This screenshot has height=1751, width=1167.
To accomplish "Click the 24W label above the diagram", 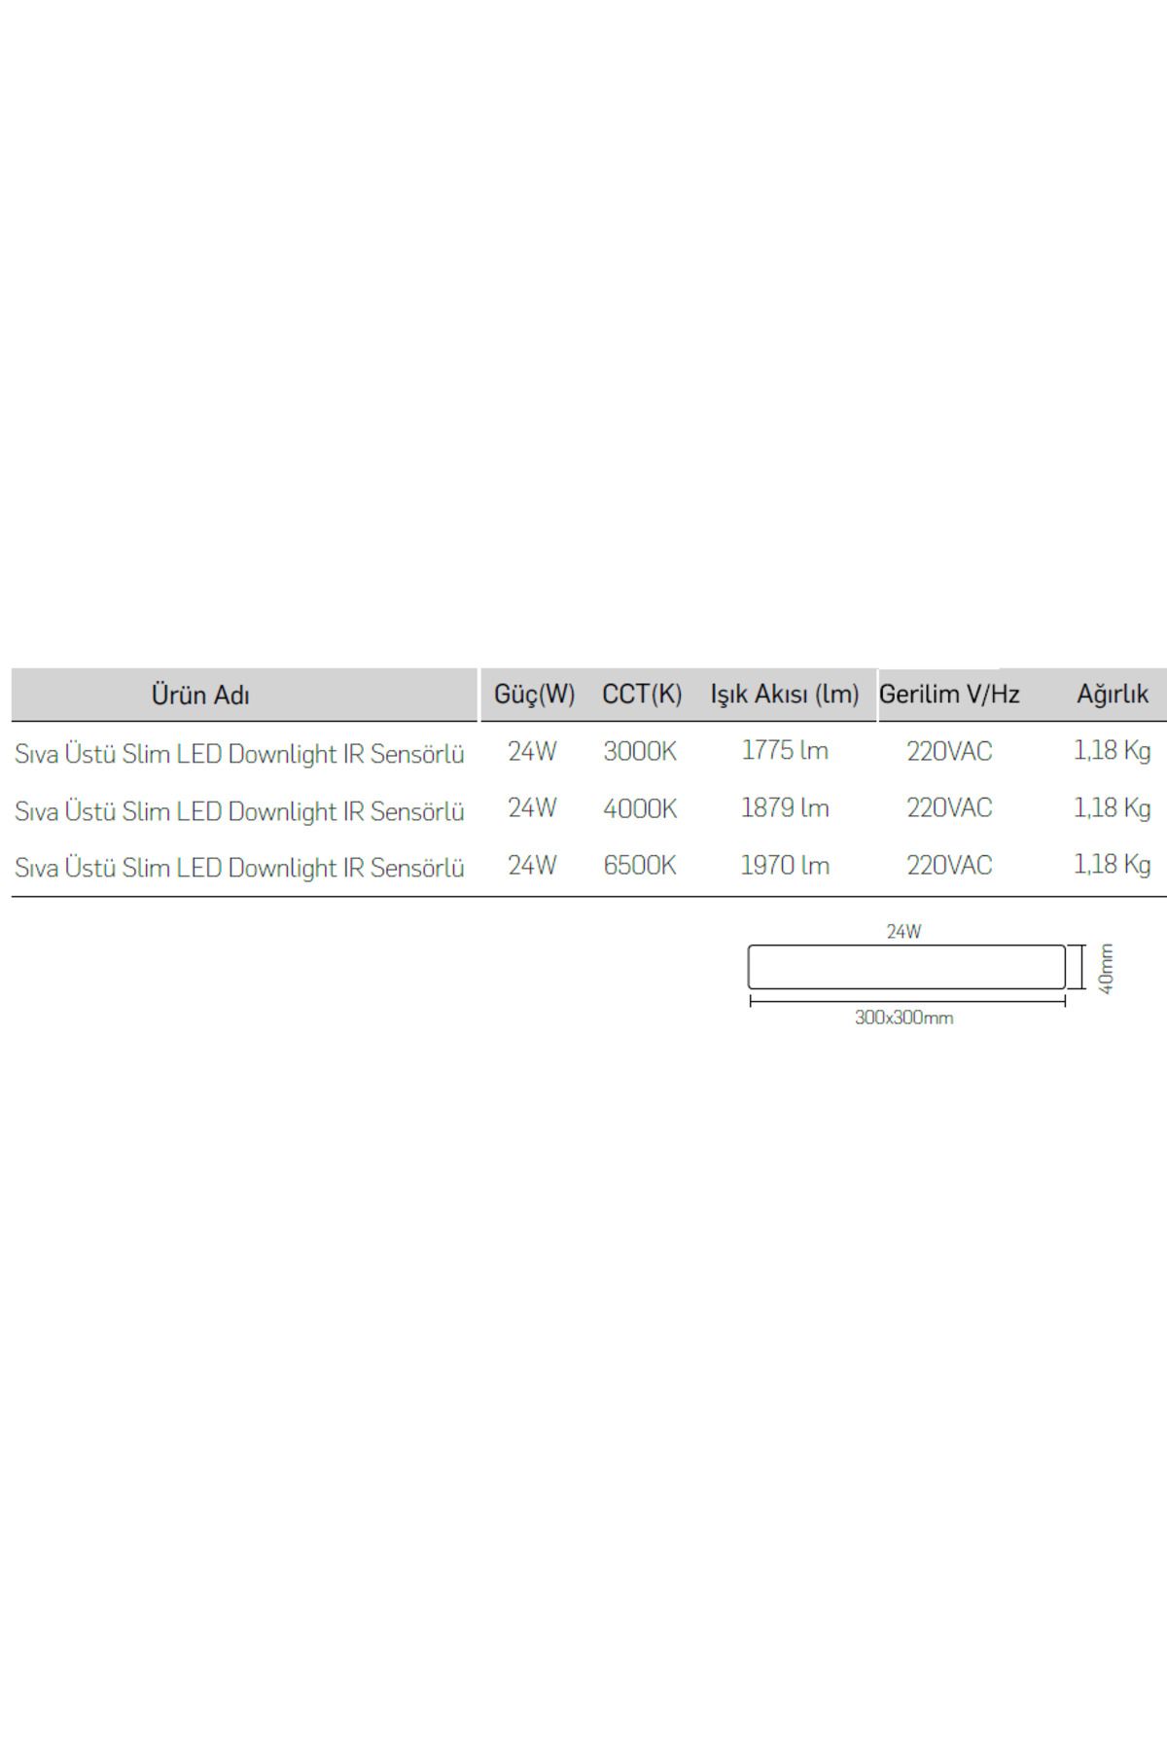I will pyautogui.click(x=904, y=932).
